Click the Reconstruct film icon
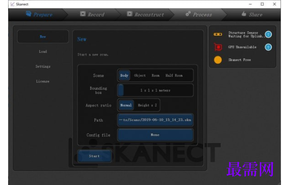Screen dimensions: 283x185 pos(129,14)
